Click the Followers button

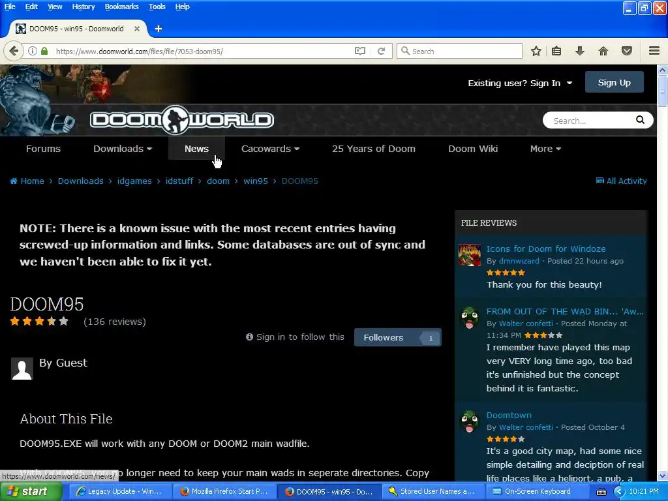(397, 337)
